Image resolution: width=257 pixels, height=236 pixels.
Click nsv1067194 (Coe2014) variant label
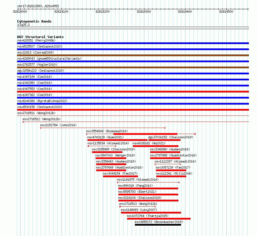35,77
